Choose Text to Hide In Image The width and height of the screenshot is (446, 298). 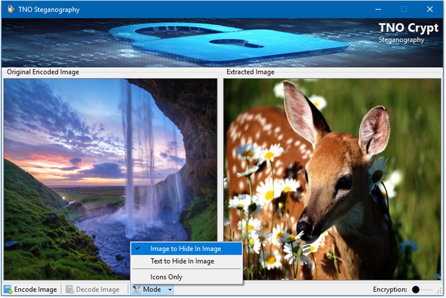coord(187,261)
